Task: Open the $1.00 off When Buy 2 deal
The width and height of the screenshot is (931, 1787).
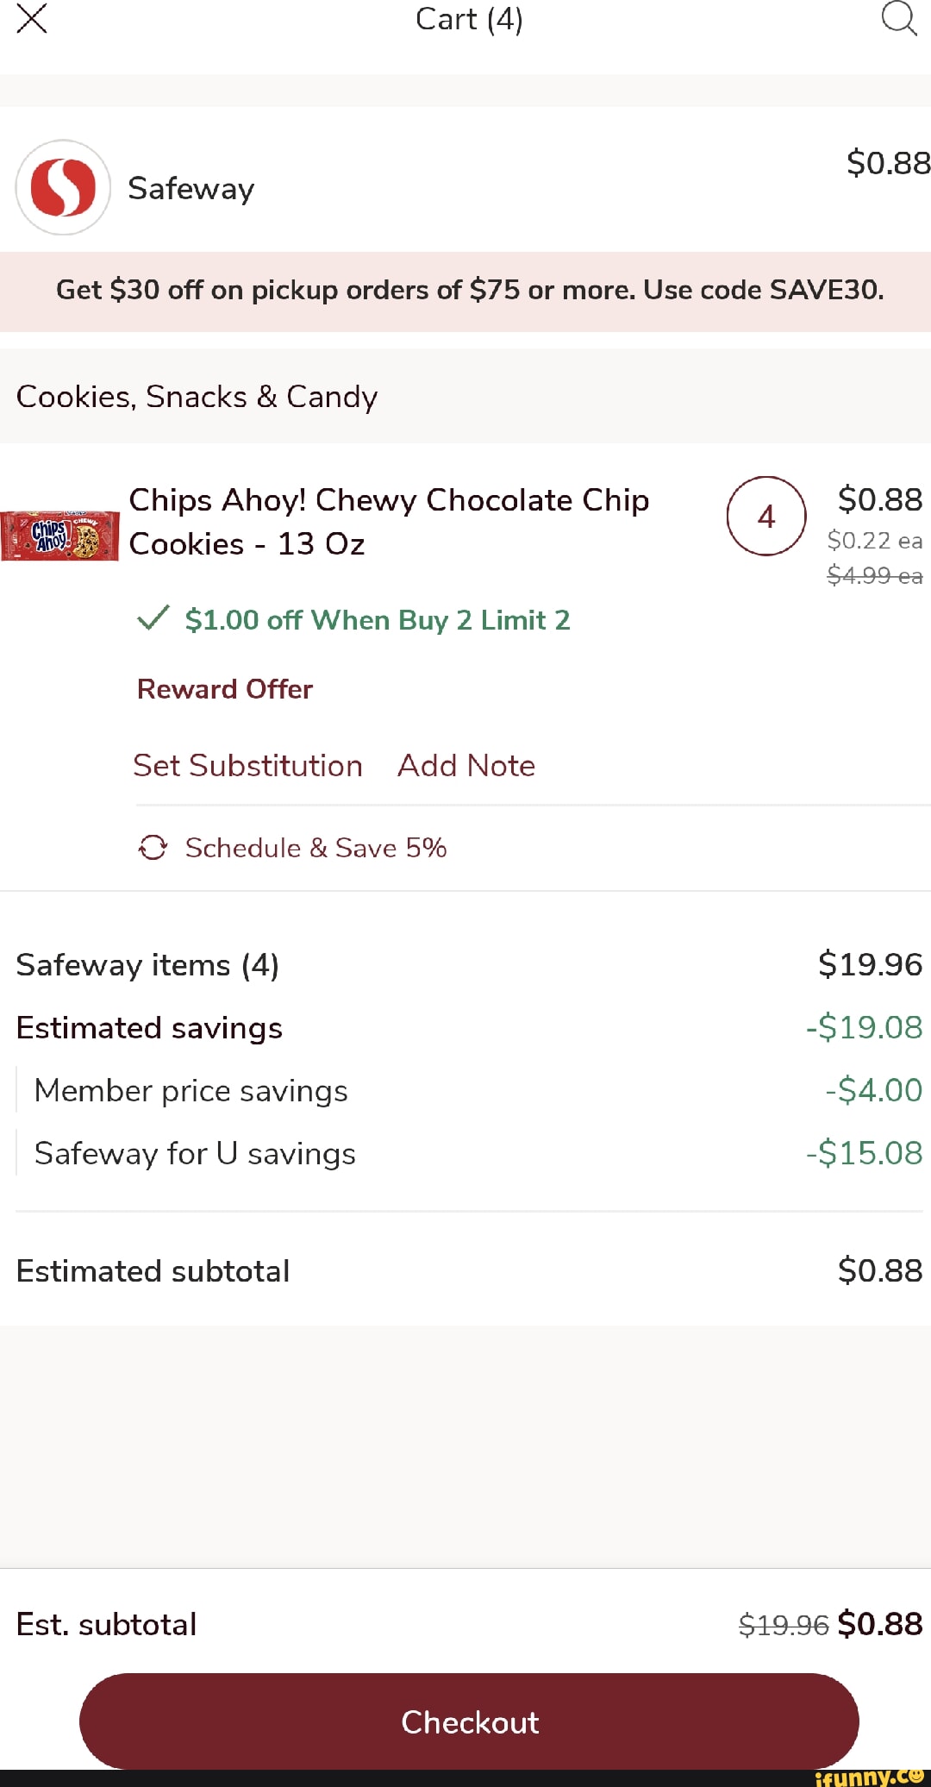Action: pos(378,620)
